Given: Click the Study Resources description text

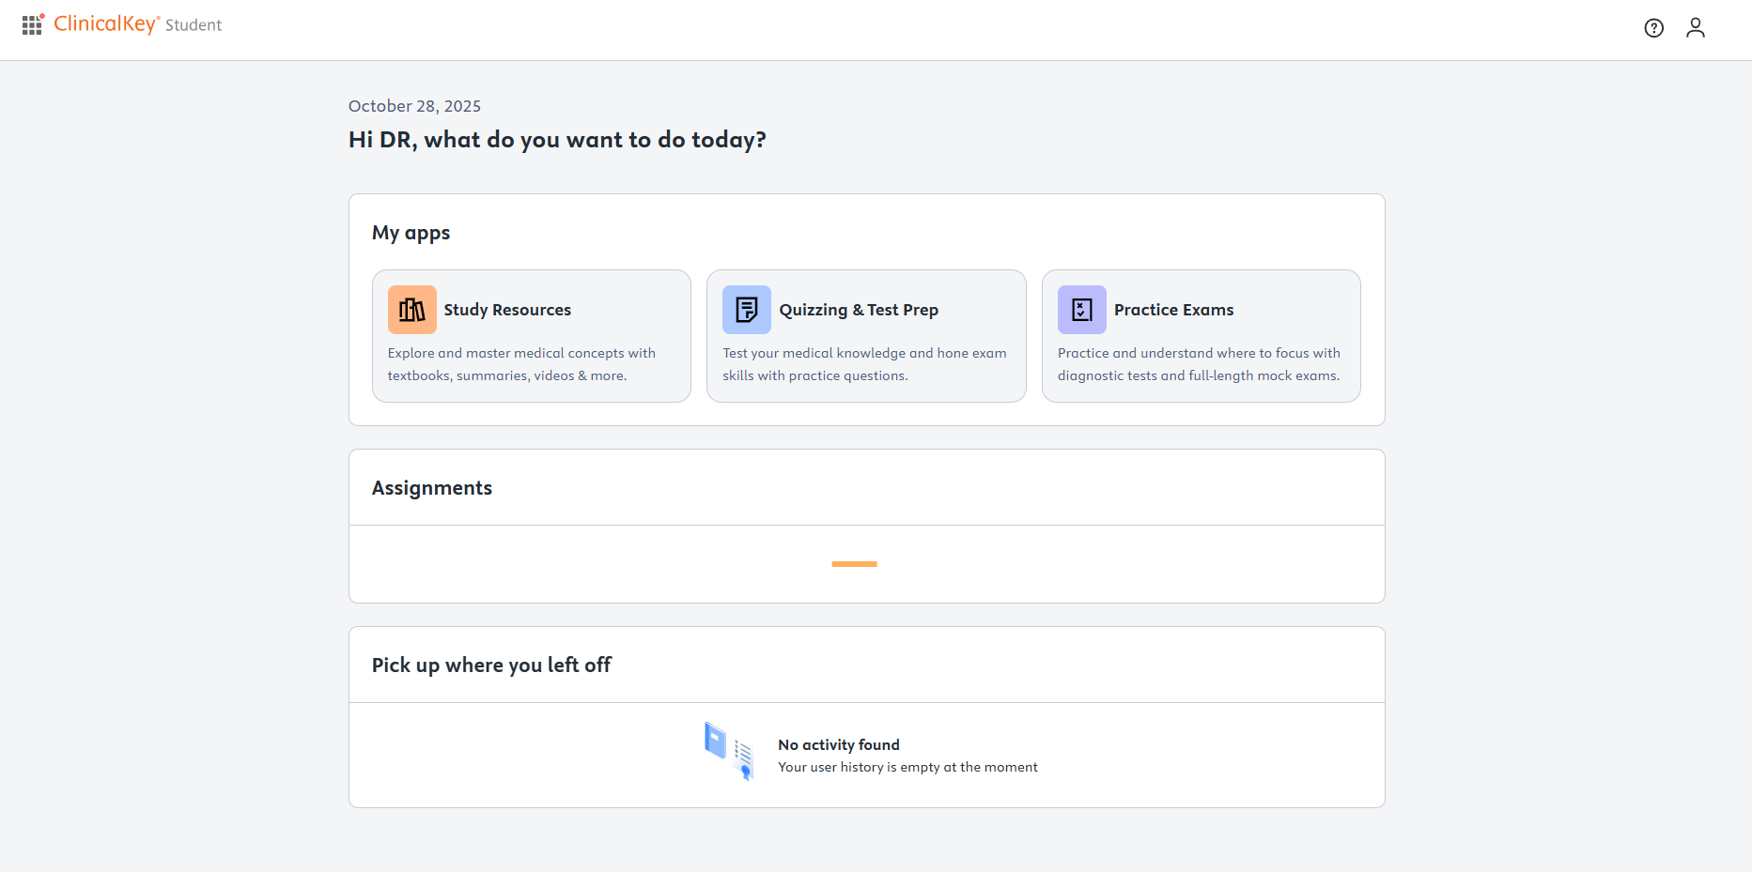Looking at the screenshot, I should click(521, 364).
